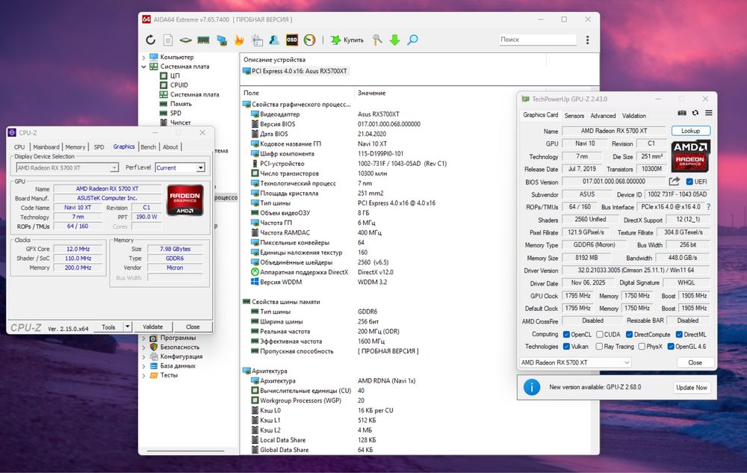Open the GPU-Z hamburger menu

point(709,113)
